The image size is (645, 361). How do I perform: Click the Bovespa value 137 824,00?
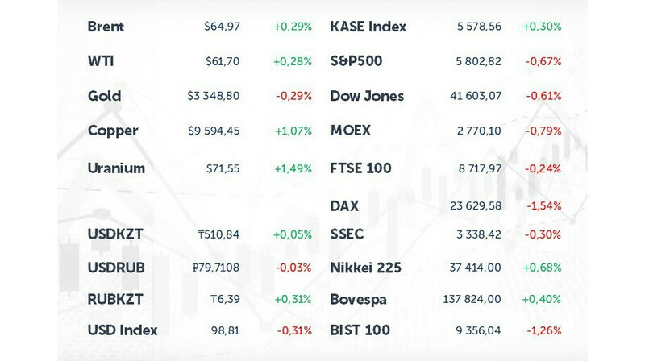coord(472,299)
